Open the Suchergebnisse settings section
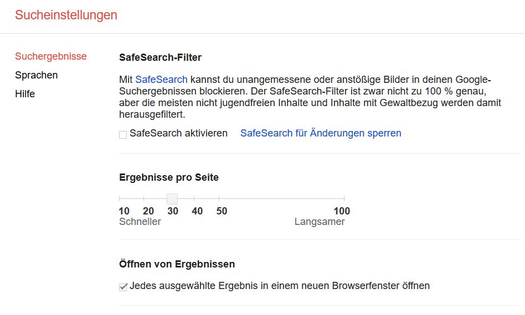This screenshot has height=315, width=525. [50, 56]
